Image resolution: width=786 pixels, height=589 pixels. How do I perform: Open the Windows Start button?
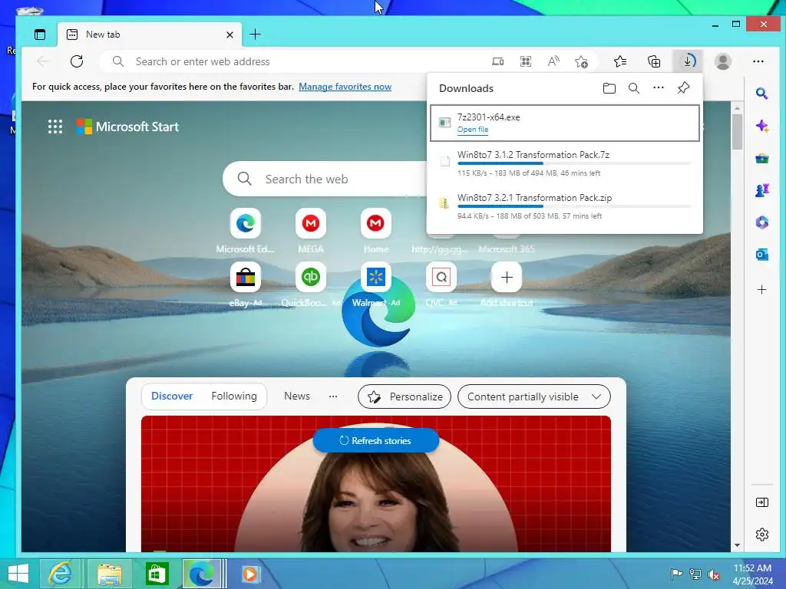pos(18,574)
